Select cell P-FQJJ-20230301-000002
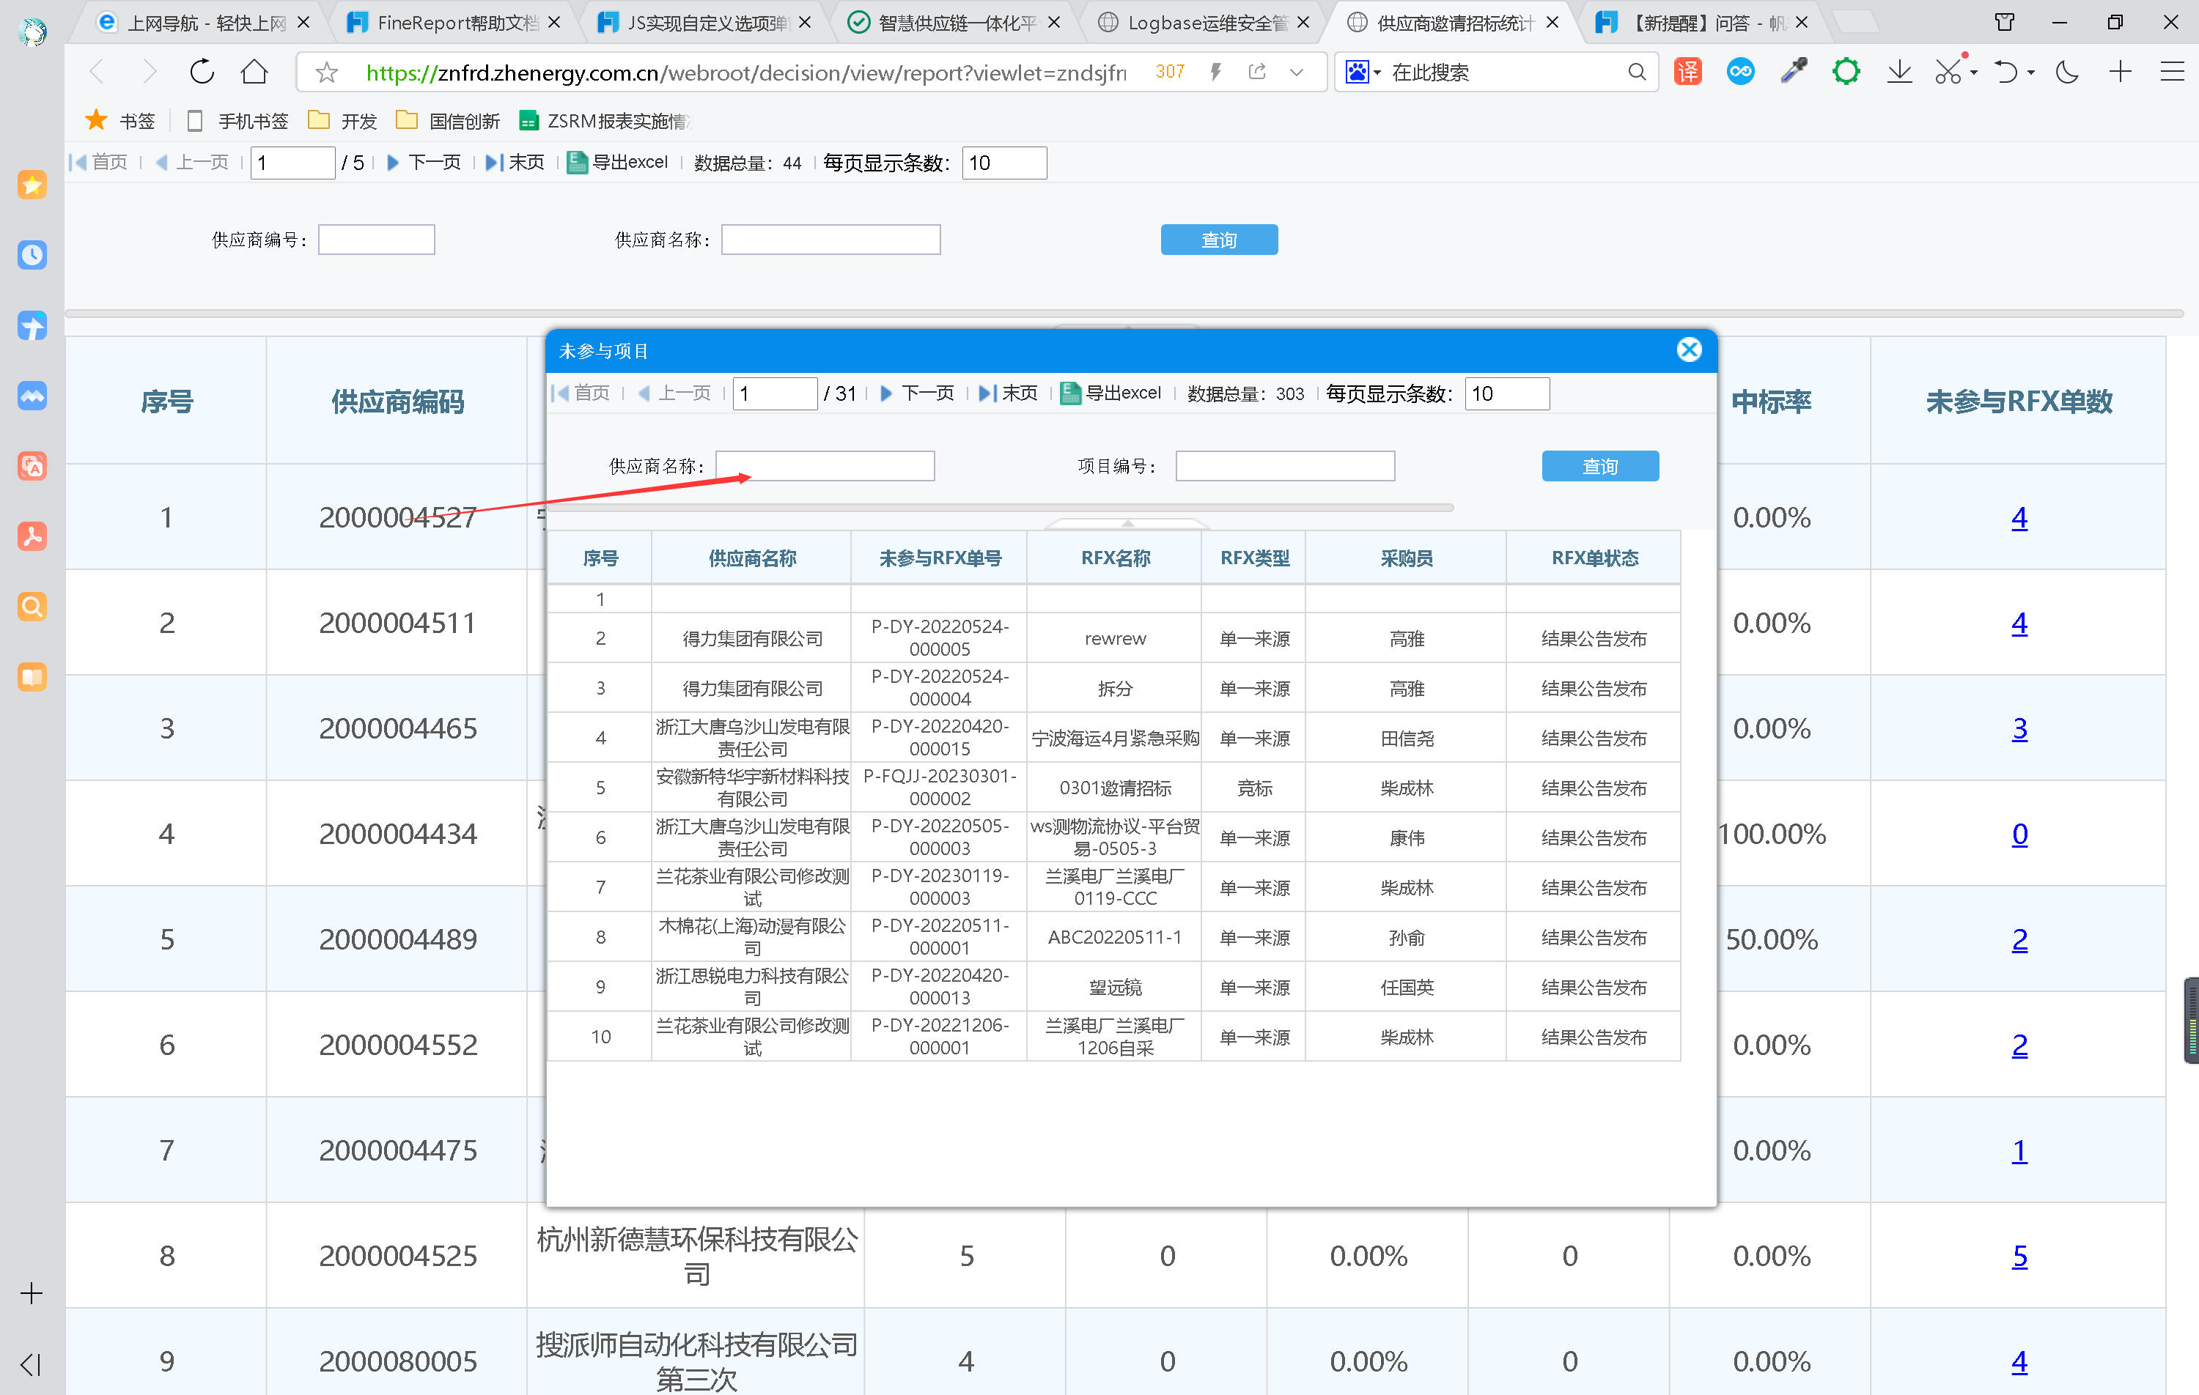The height and width of the screenshot is (1395, 2199). tap(940, 787)
